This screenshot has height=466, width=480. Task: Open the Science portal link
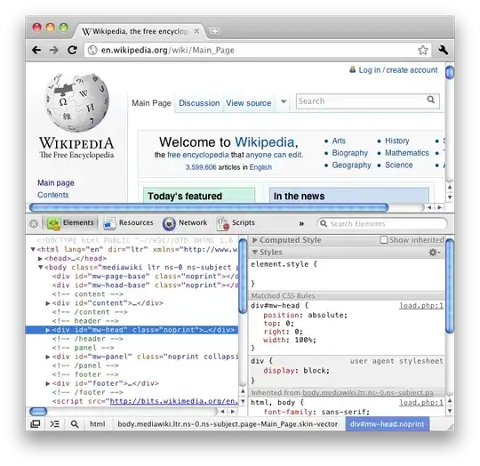399,165
